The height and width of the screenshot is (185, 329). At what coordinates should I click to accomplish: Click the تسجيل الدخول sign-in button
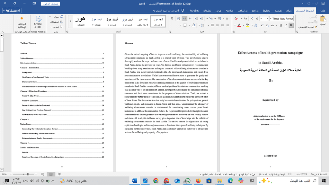pos(51,4)
